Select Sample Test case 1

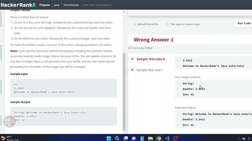click(x=150, y=70)
